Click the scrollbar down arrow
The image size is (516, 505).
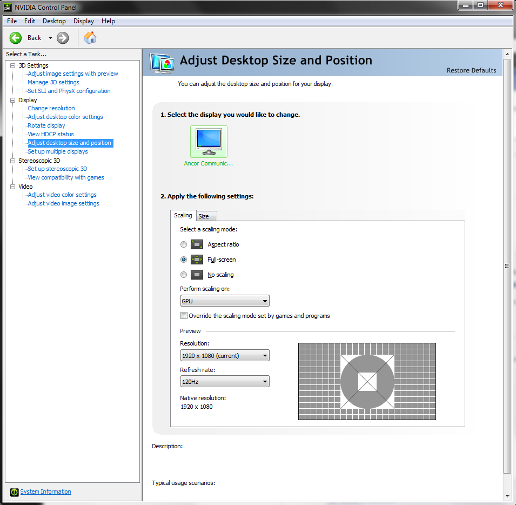(x=507, y=496)
